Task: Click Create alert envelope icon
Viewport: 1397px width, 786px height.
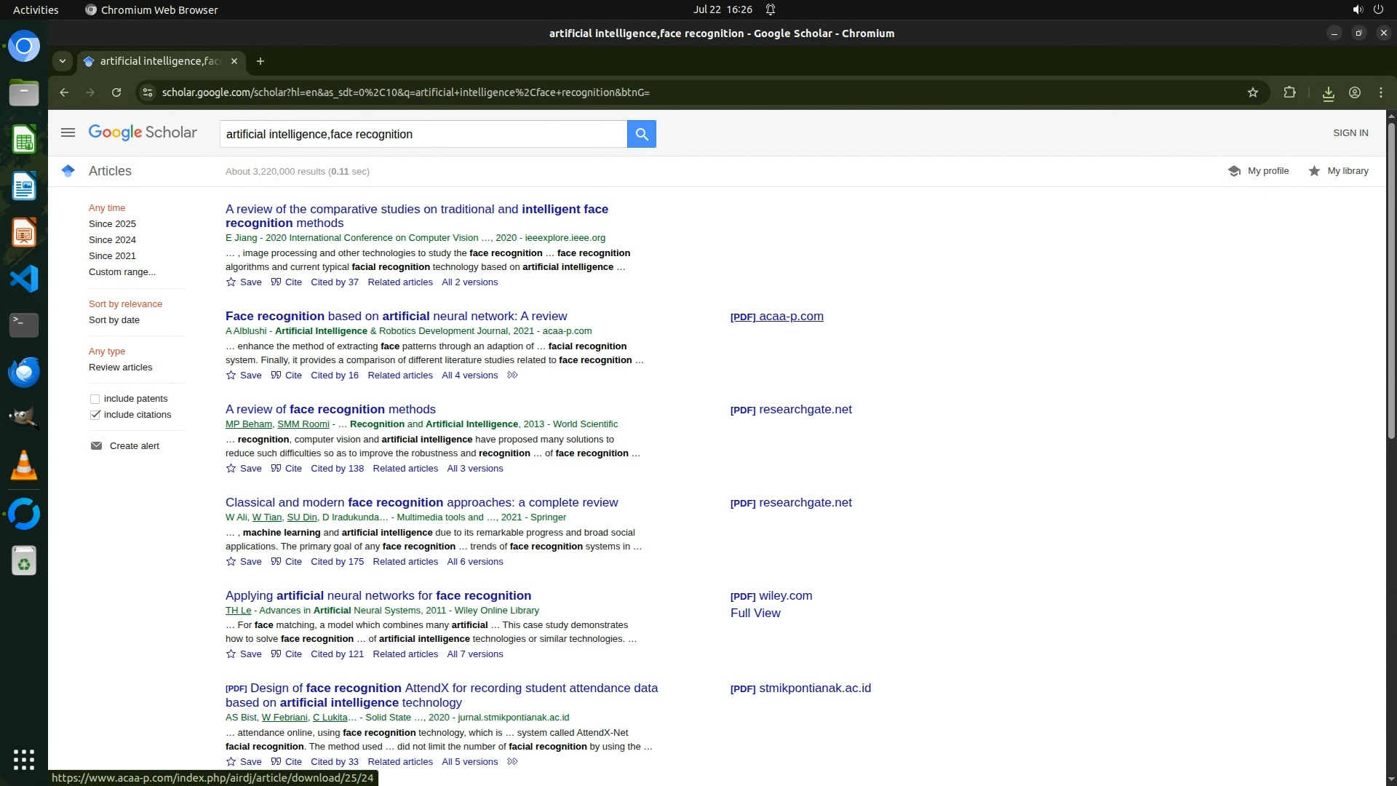Action: point(96,446)
